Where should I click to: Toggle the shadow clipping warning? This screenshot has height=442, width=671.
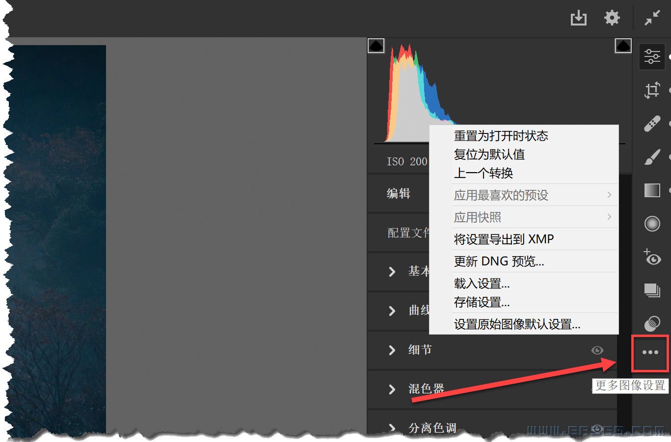[x=376, y=46]
